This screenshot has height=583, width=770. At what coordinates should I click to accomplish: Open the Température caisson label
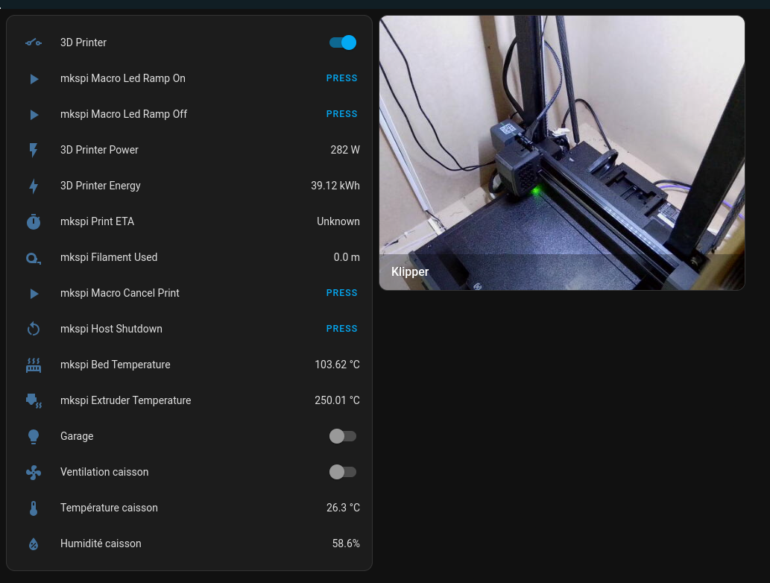click(109, 508)
